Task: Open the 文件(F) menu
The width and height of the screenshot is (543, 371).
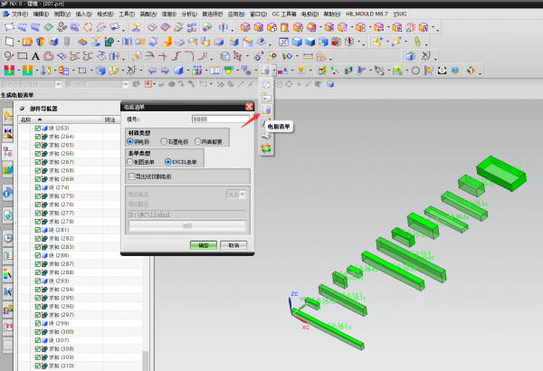Action: 18,14
